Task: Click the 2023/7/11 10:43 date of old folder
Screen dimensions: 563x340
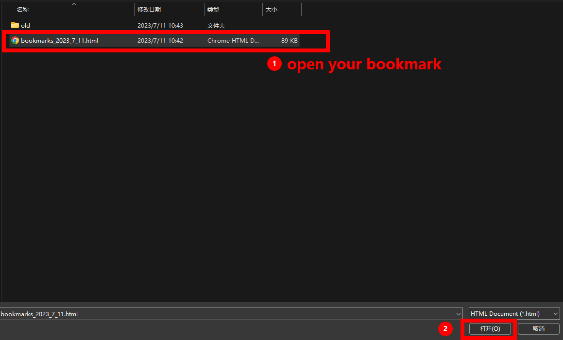Action: tap(160, 25)
